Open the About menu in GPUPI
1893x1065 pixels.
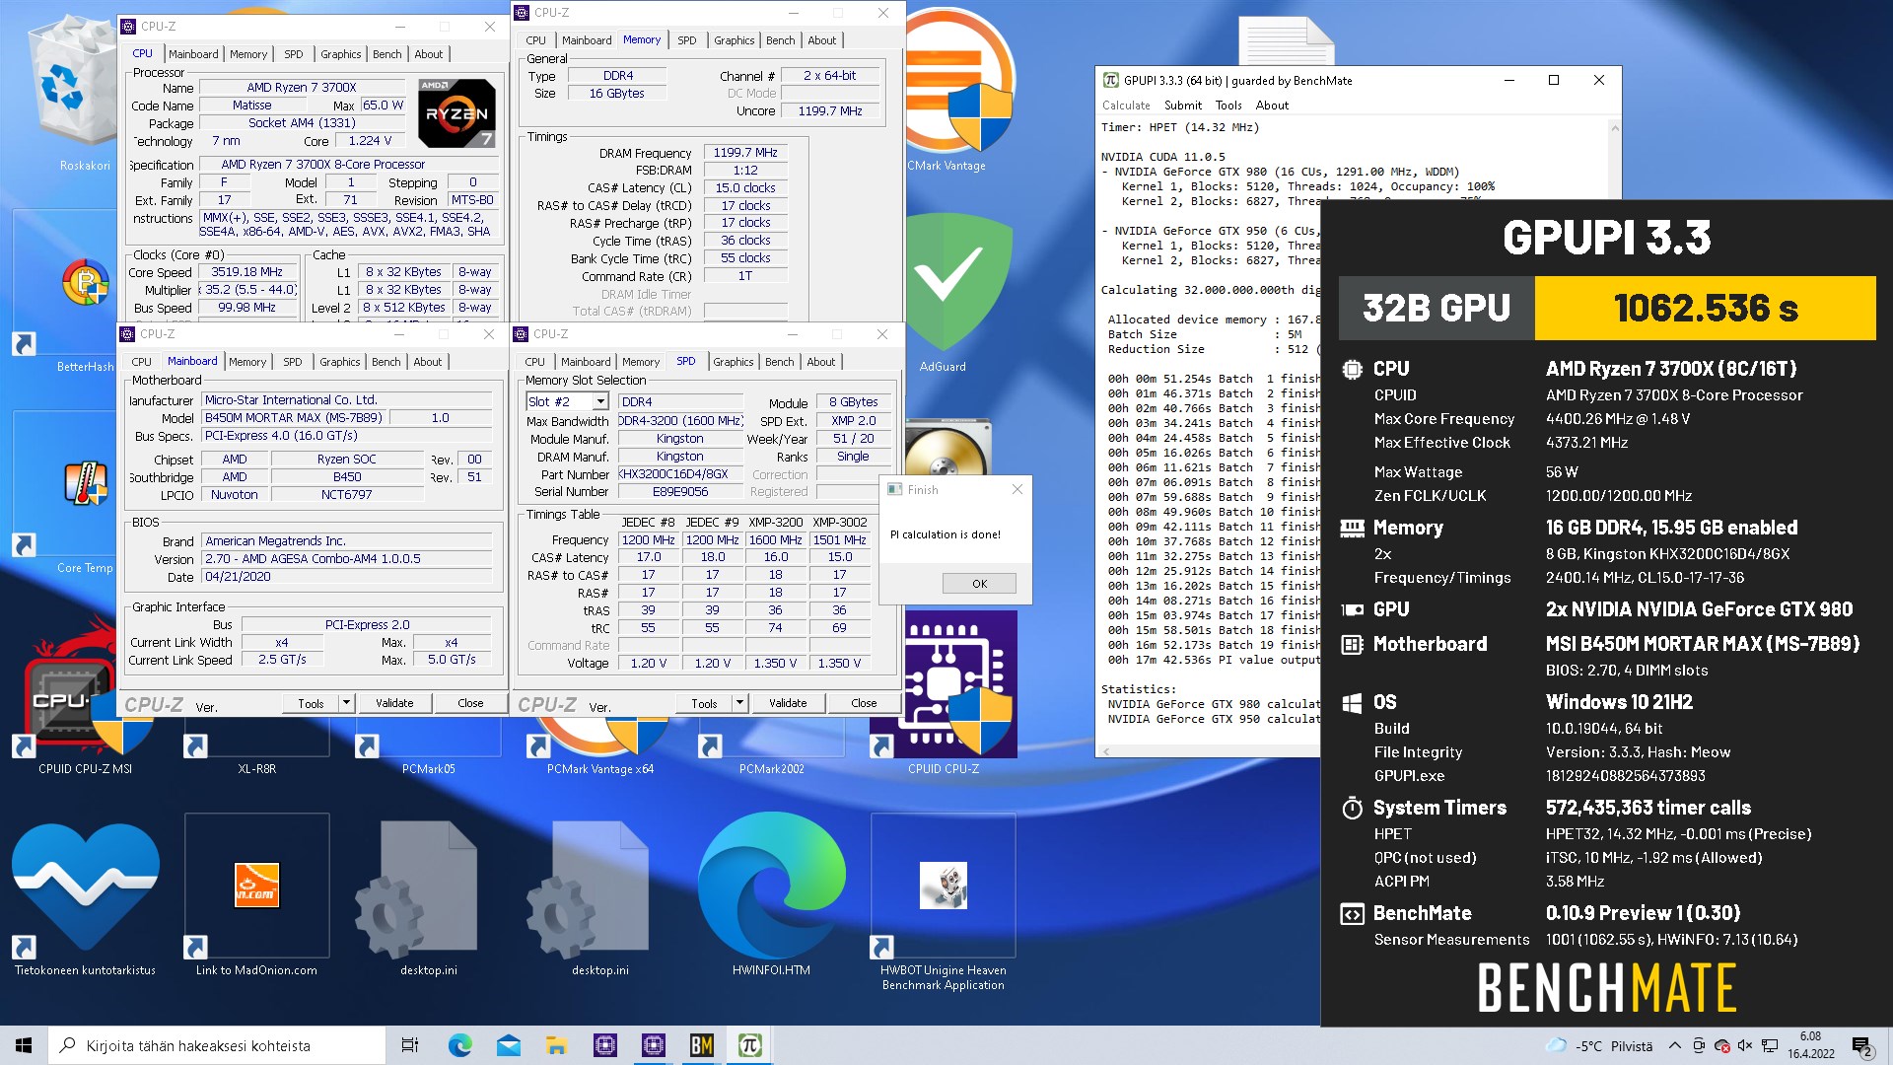point(1272,106)
